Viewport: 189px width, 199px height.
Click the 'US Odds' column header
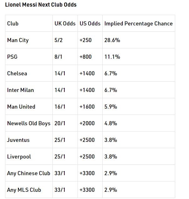(90, 24)
